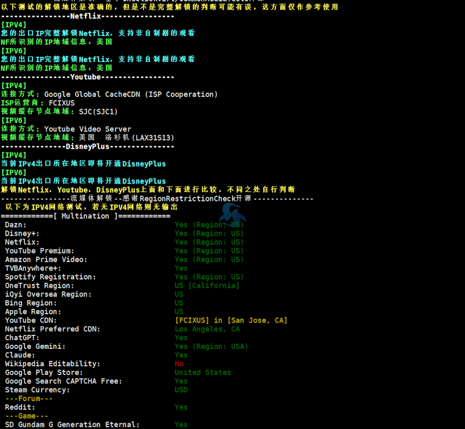Image resolution: width=465 pixels, height=429 pixels.
Task: Click 'Apple Region:' label
Action: click(33, 312)
